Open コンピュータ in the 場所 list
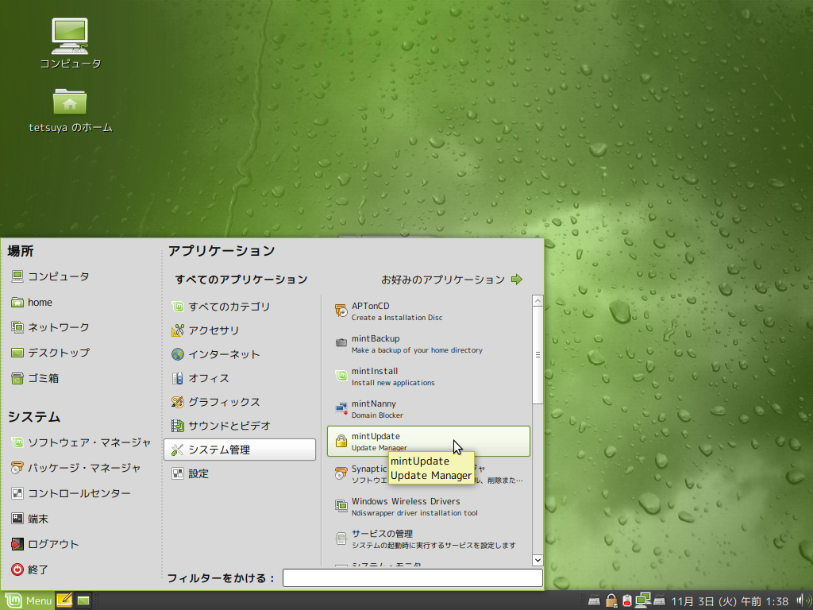This screenshot has width=813, height=610. coord(50,276)
